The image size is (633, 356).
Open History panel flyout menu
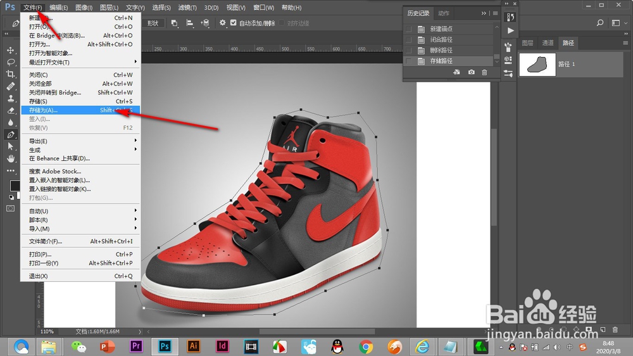496,13
